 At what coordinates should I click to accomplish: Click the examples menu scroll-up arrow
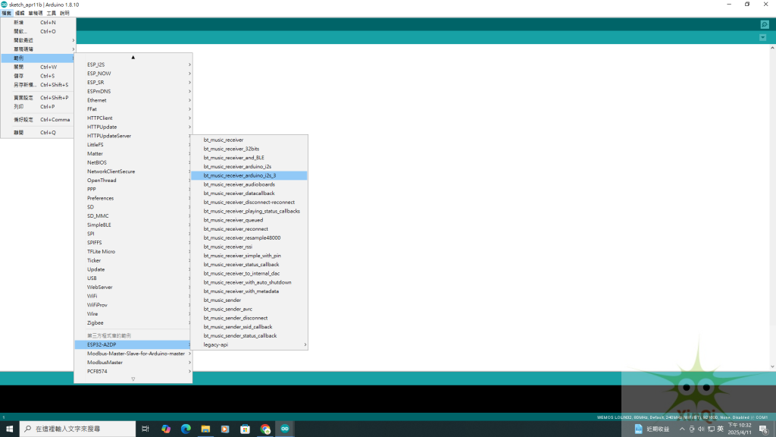(133, 58)
